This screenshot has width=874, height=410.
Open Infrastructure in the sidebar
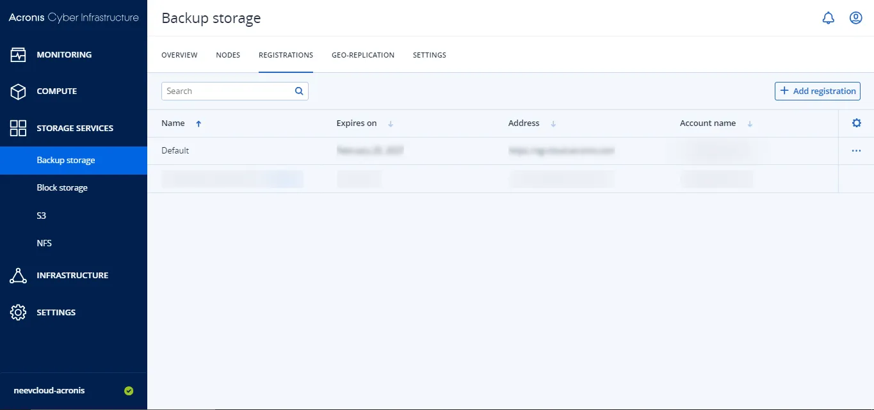coord(74,276)
